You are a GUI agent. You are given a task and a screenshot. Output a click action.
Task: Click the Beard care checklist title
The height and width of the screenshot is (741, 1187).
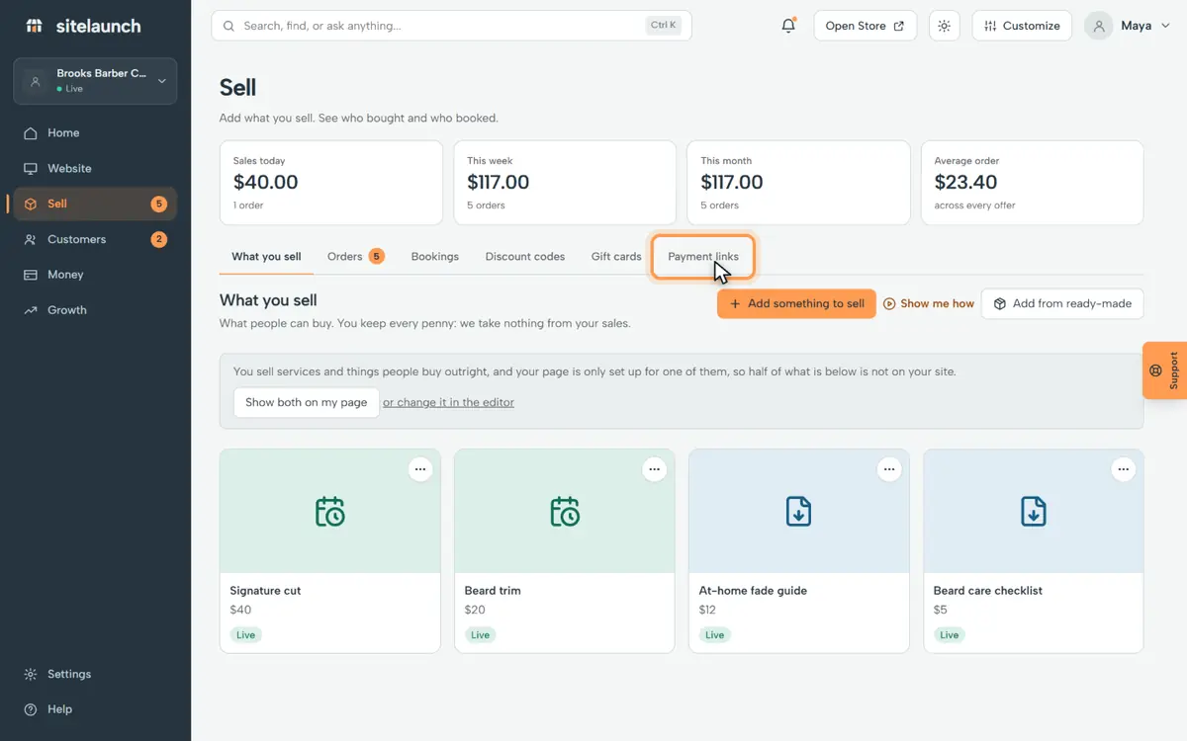[988, 590]
